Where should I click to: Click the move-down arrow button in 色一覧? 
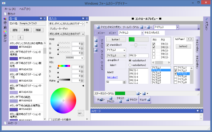(x=20, y=37)
